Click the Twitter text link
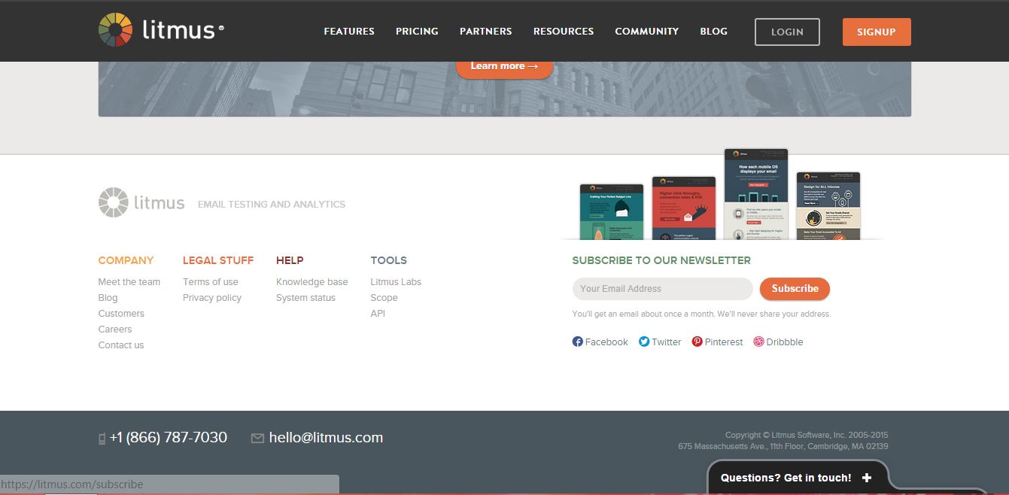Image resolution: width=1009 pixels, height=495 pixels. tap(667, 342)
